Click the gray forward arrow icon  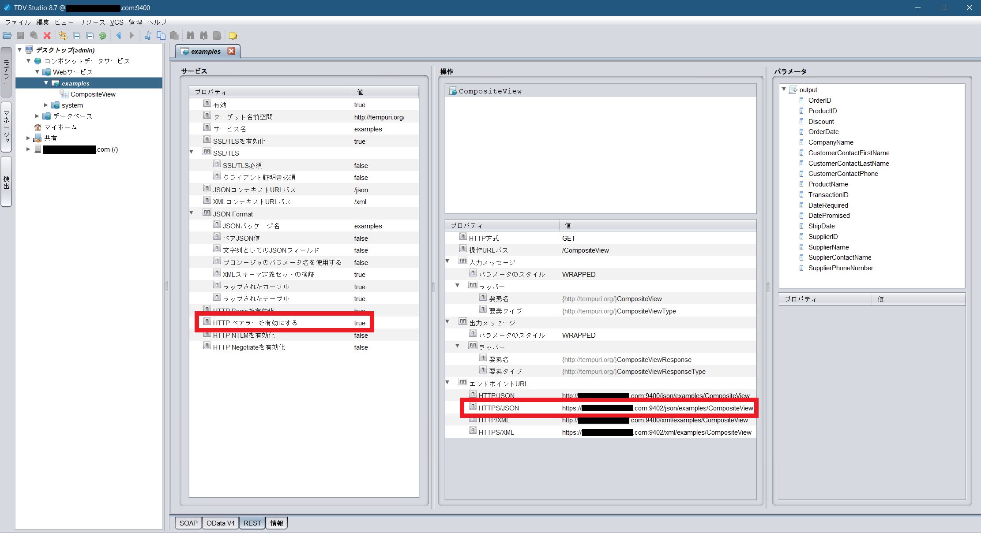click(132, 35)
